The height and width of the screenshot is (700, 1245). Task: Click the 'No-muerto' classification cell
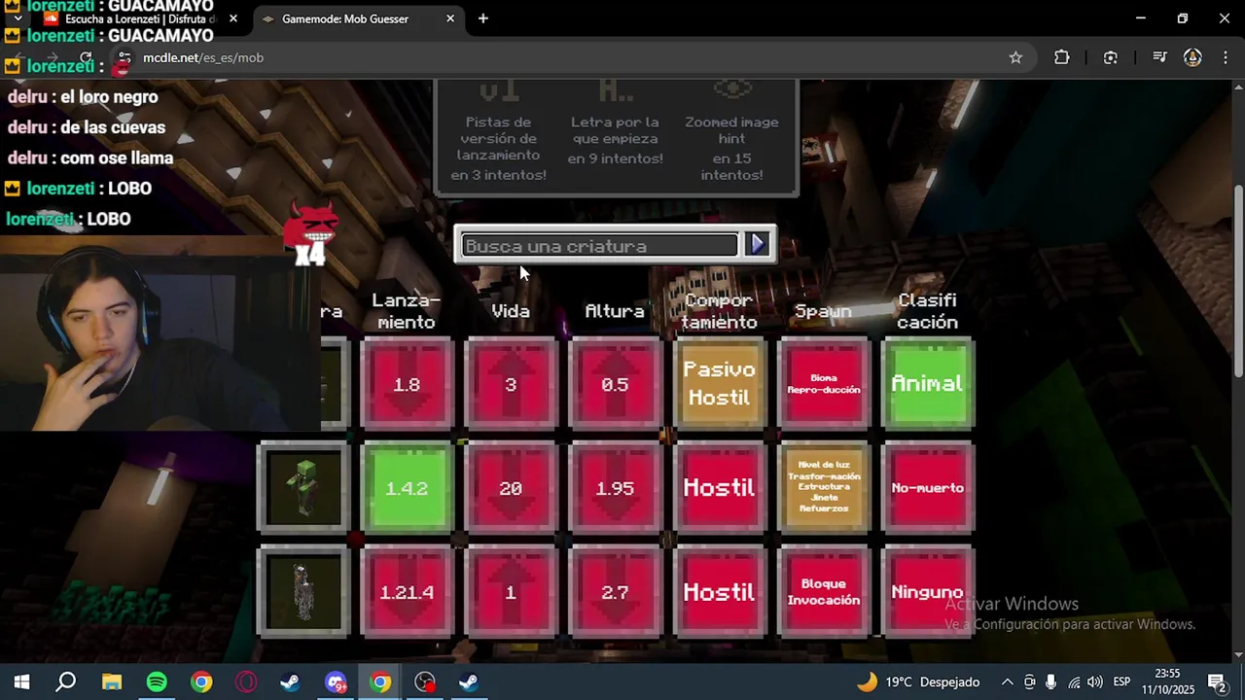(927, 488)
